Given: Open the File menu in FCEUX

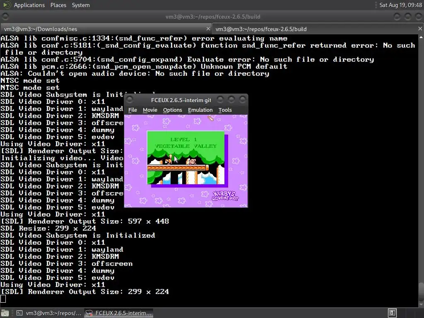Looking at the screenshot, I should [x=132, y=110].
